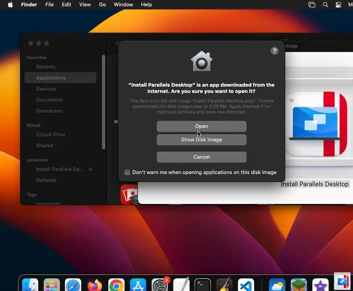Viewport: 353px width, 291px height.
Task: Open Google Chrome from the Dock
Action: (x=116, y=285)
